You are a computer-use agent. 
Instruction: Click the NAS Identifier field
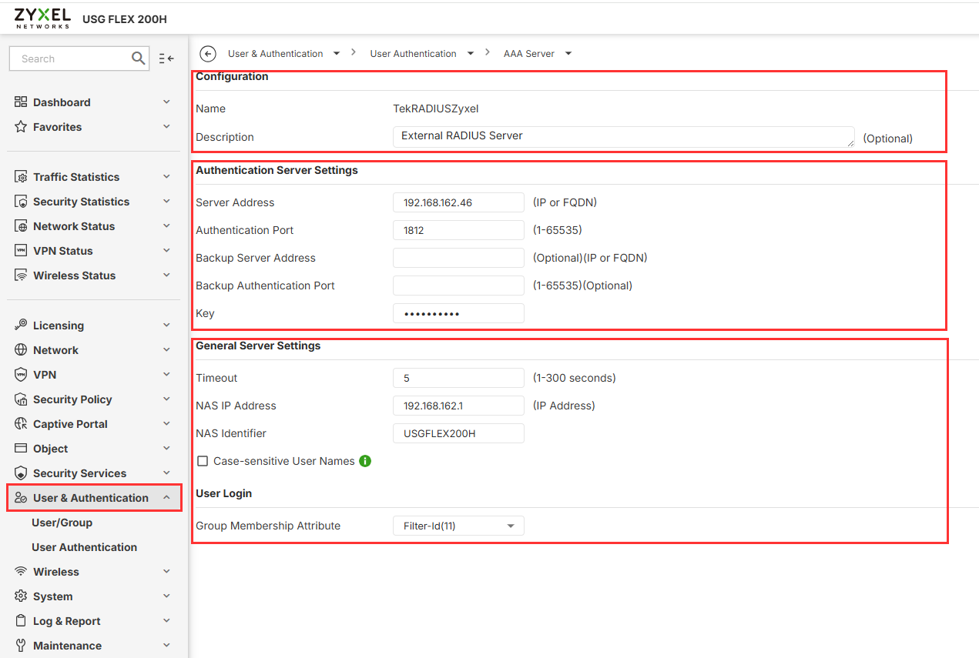tap(458, 433)
